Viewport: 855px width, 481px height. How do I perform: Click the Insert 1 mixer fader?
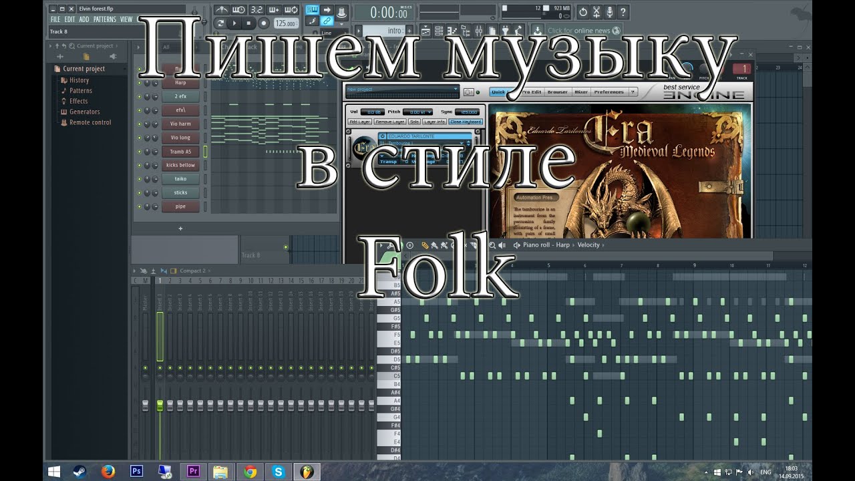[x=160, y=406]
